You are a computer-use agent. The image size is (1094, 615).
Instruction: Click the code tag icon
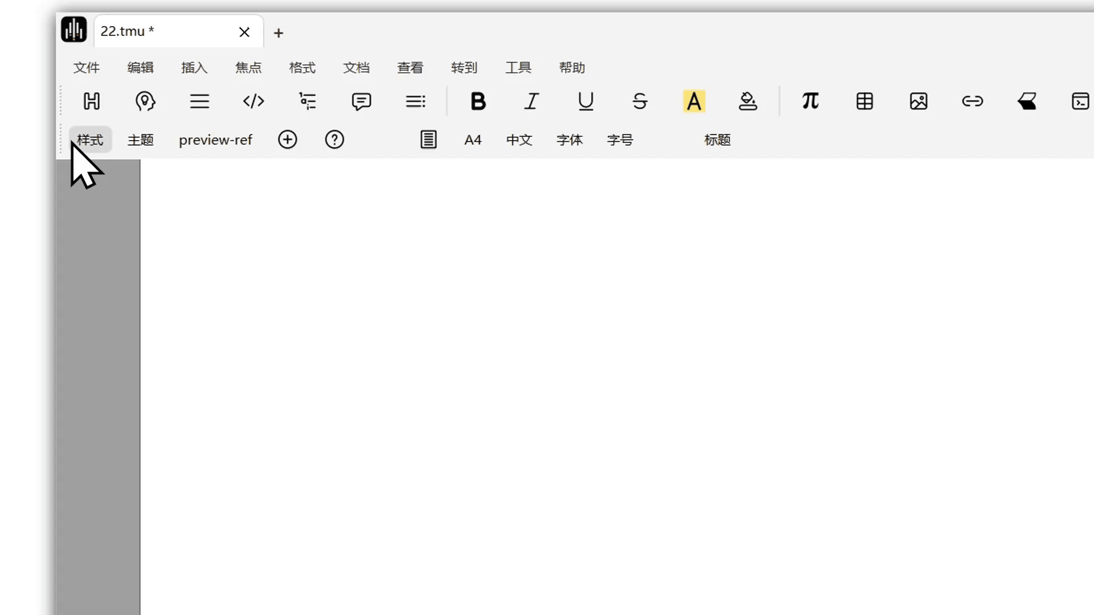pos(254,101)
